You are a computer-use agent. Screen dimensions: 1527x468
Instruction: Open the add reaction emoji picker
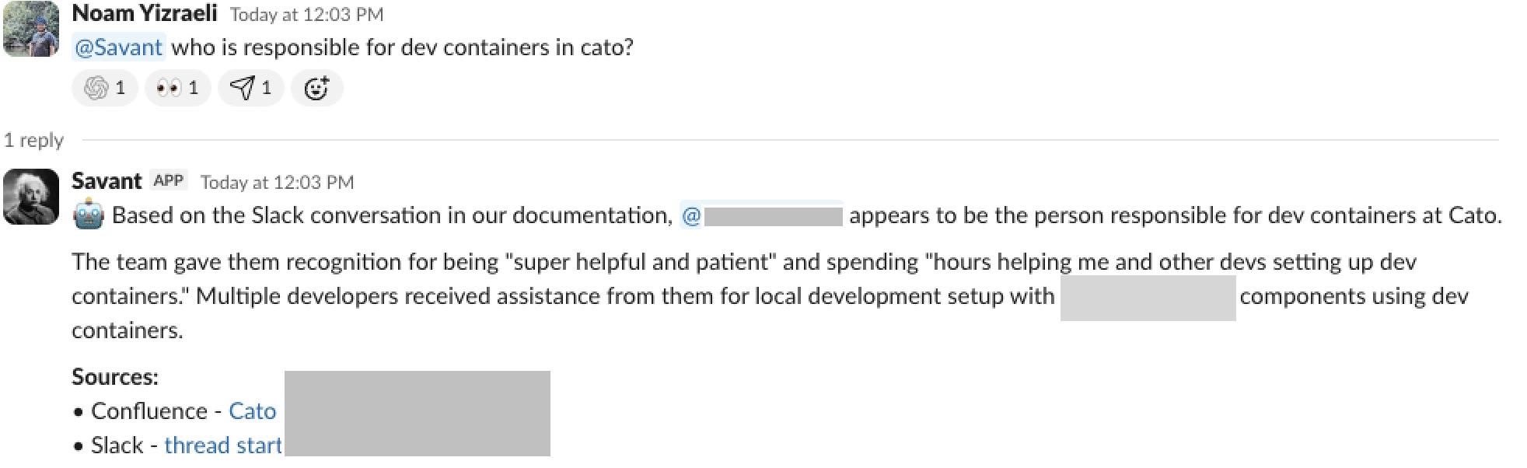click(316, 88)
